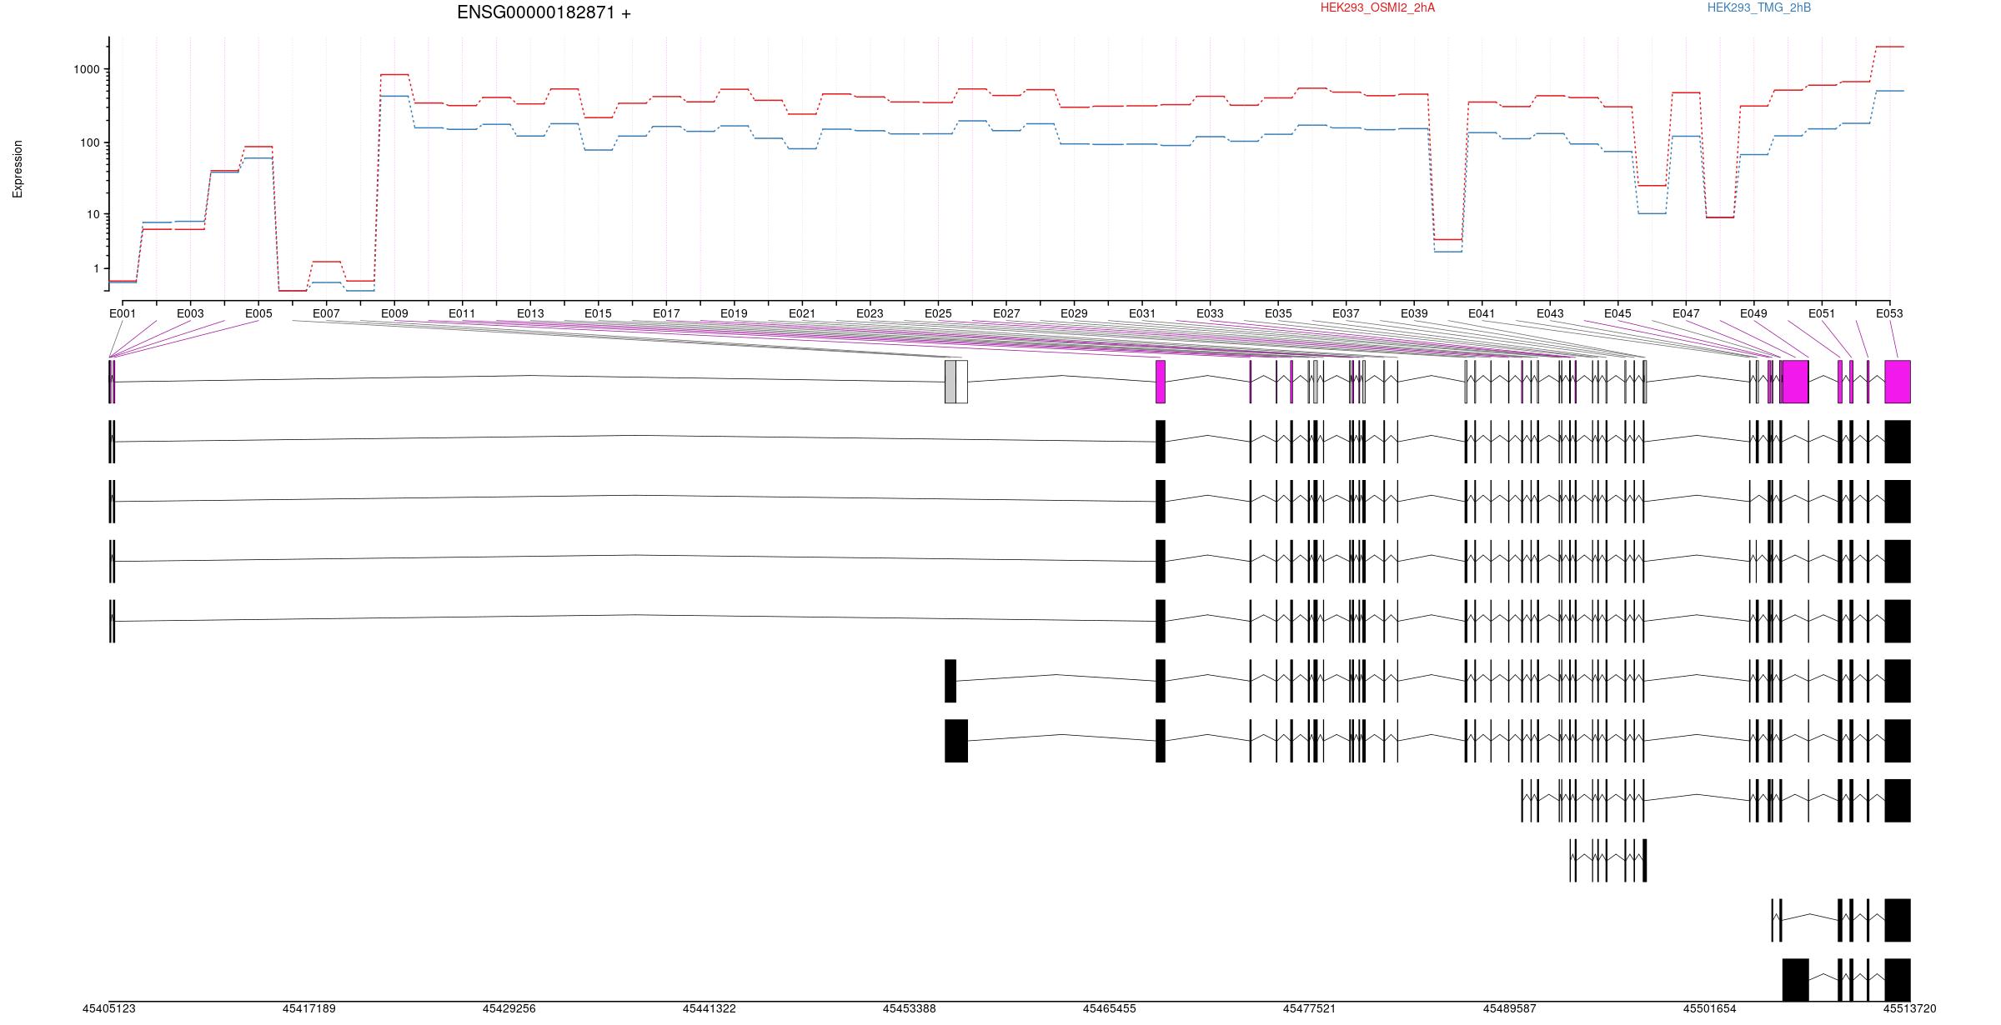Select exon bin label E017
2001x1025 pixels.
tap(666, 313)
